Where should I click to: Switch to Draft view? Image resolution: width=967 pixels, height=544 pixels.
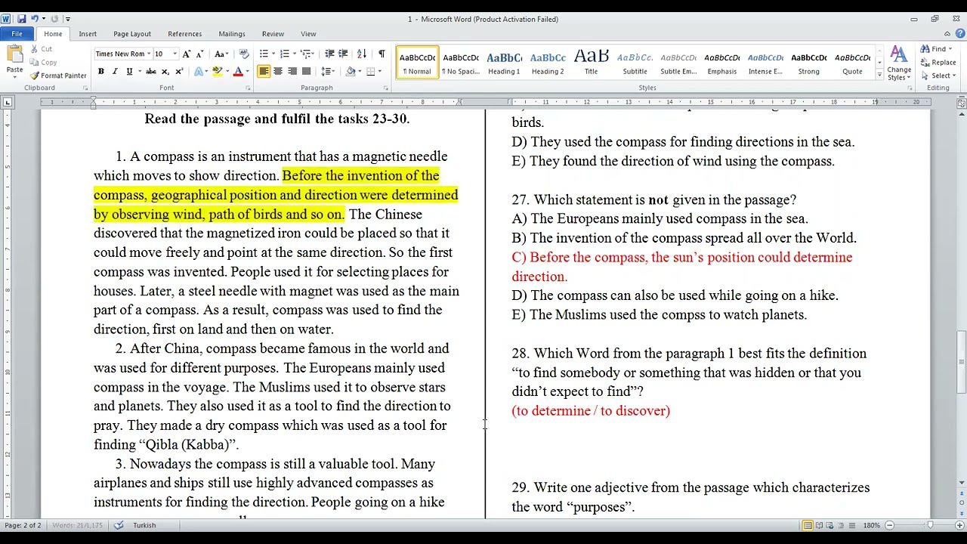851,525
